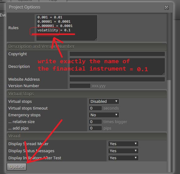Screen dimensions: 180x174
Task: Focus the Copyright input field
Action: coord(117,54)
